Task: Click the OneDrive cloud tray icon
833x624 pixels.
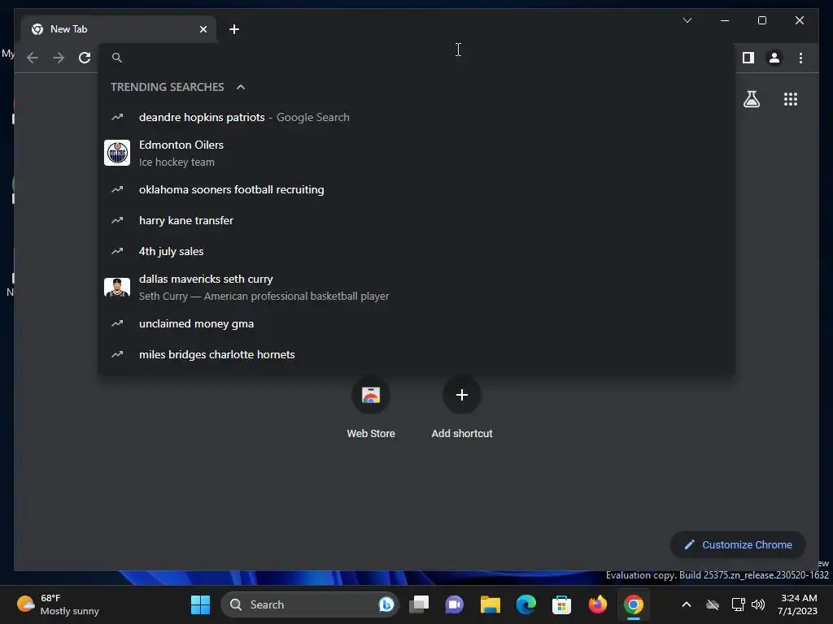Action: (713, 604)
